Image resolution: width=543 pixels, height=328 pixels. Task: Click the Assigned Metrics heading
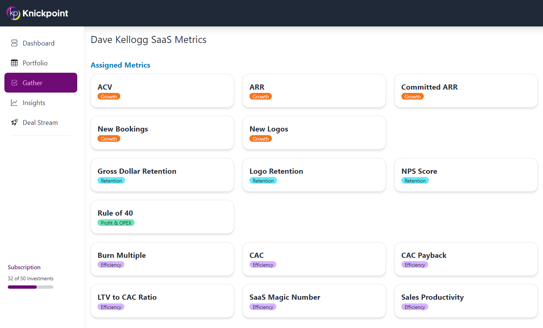pyautogui.click(x=120, y=65)
